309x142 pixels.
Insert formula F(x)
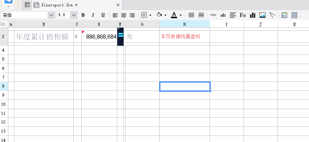pyautogui.click(x=243, y=15)
